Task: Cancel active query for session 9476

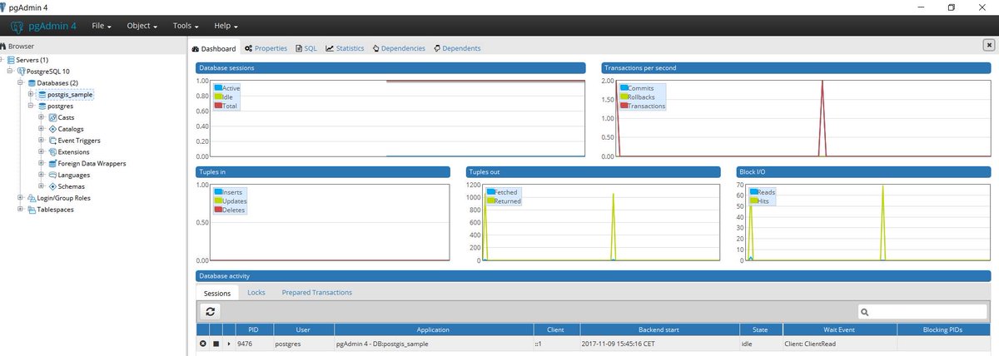Action: pos(216,344)
